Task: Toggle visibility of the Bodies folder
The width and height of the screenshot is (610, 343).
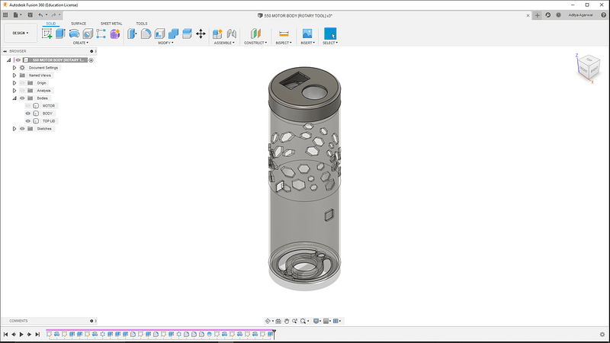Action: (22, 98)
